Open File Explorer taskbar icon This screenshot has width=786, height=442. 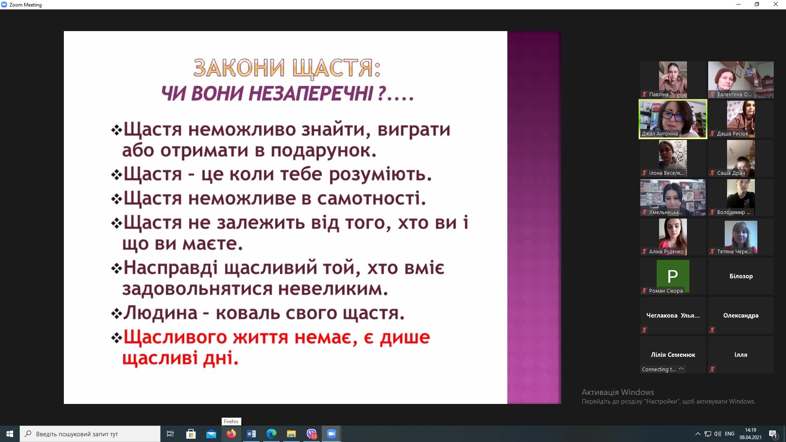(x=291, y=434)
